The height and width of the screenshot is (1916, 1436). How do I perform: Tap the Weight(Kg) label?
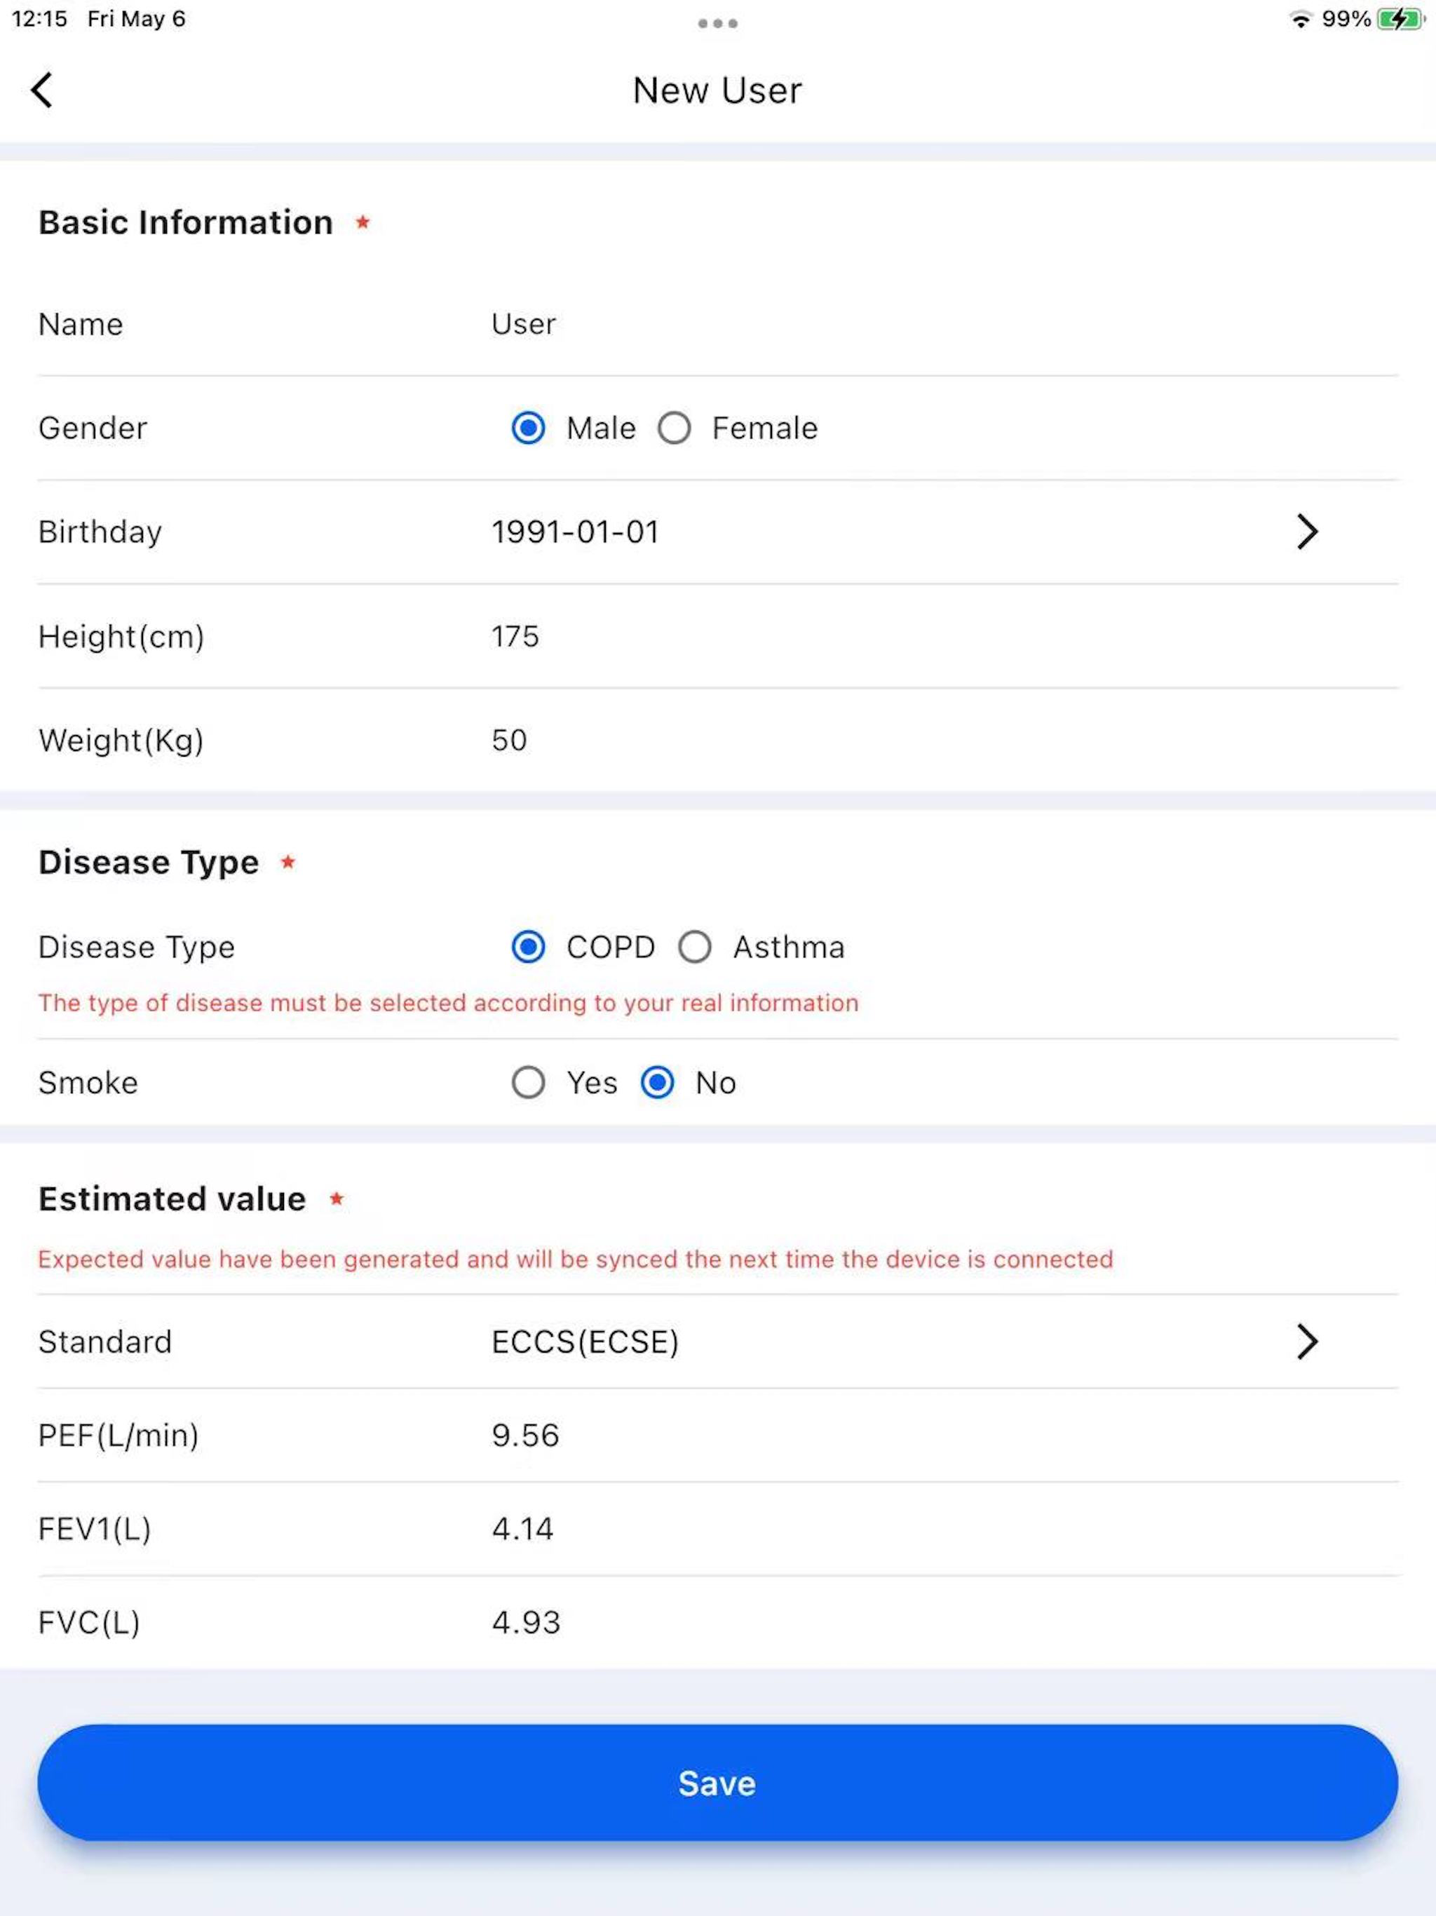click(121, 741)
